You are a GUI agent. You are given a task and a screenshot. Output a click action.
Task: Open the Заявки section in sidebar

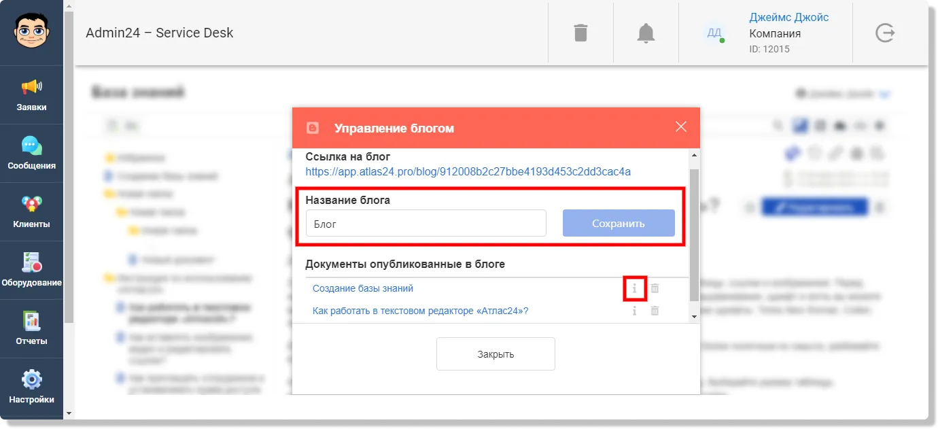[32, 95]
